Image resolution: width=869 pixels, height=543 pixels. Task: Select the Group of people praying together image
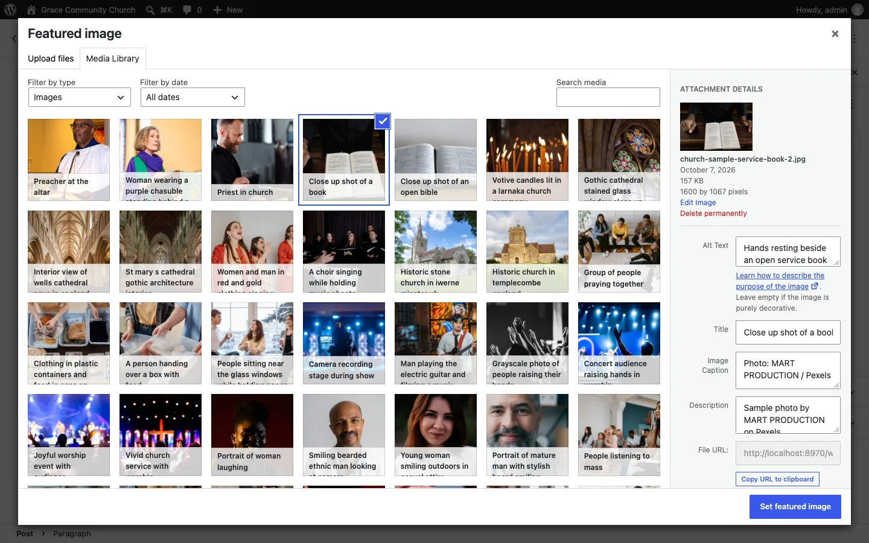(619, 252)
